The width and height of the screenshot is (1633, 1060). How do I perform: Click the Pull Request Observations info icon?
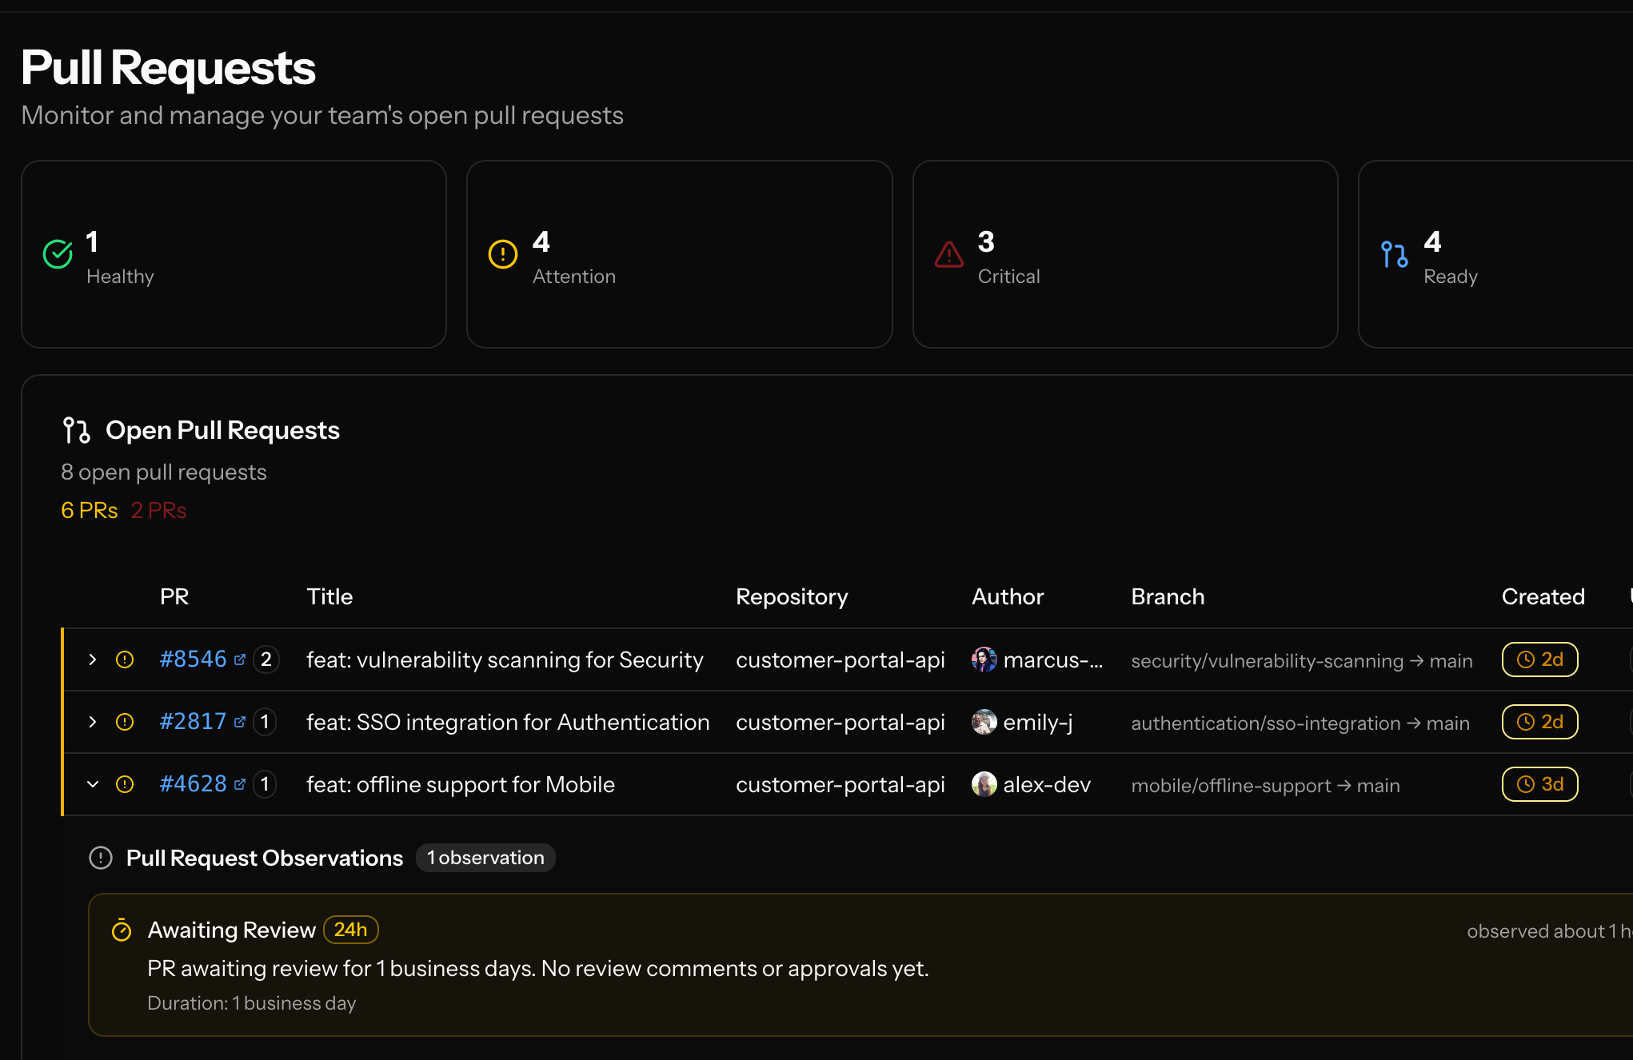(101, 858)
